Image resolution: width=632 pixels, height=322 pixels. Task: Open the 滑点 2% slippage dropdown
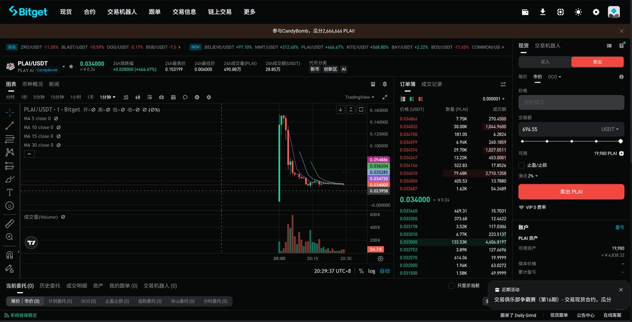click(x=529, y=176)
